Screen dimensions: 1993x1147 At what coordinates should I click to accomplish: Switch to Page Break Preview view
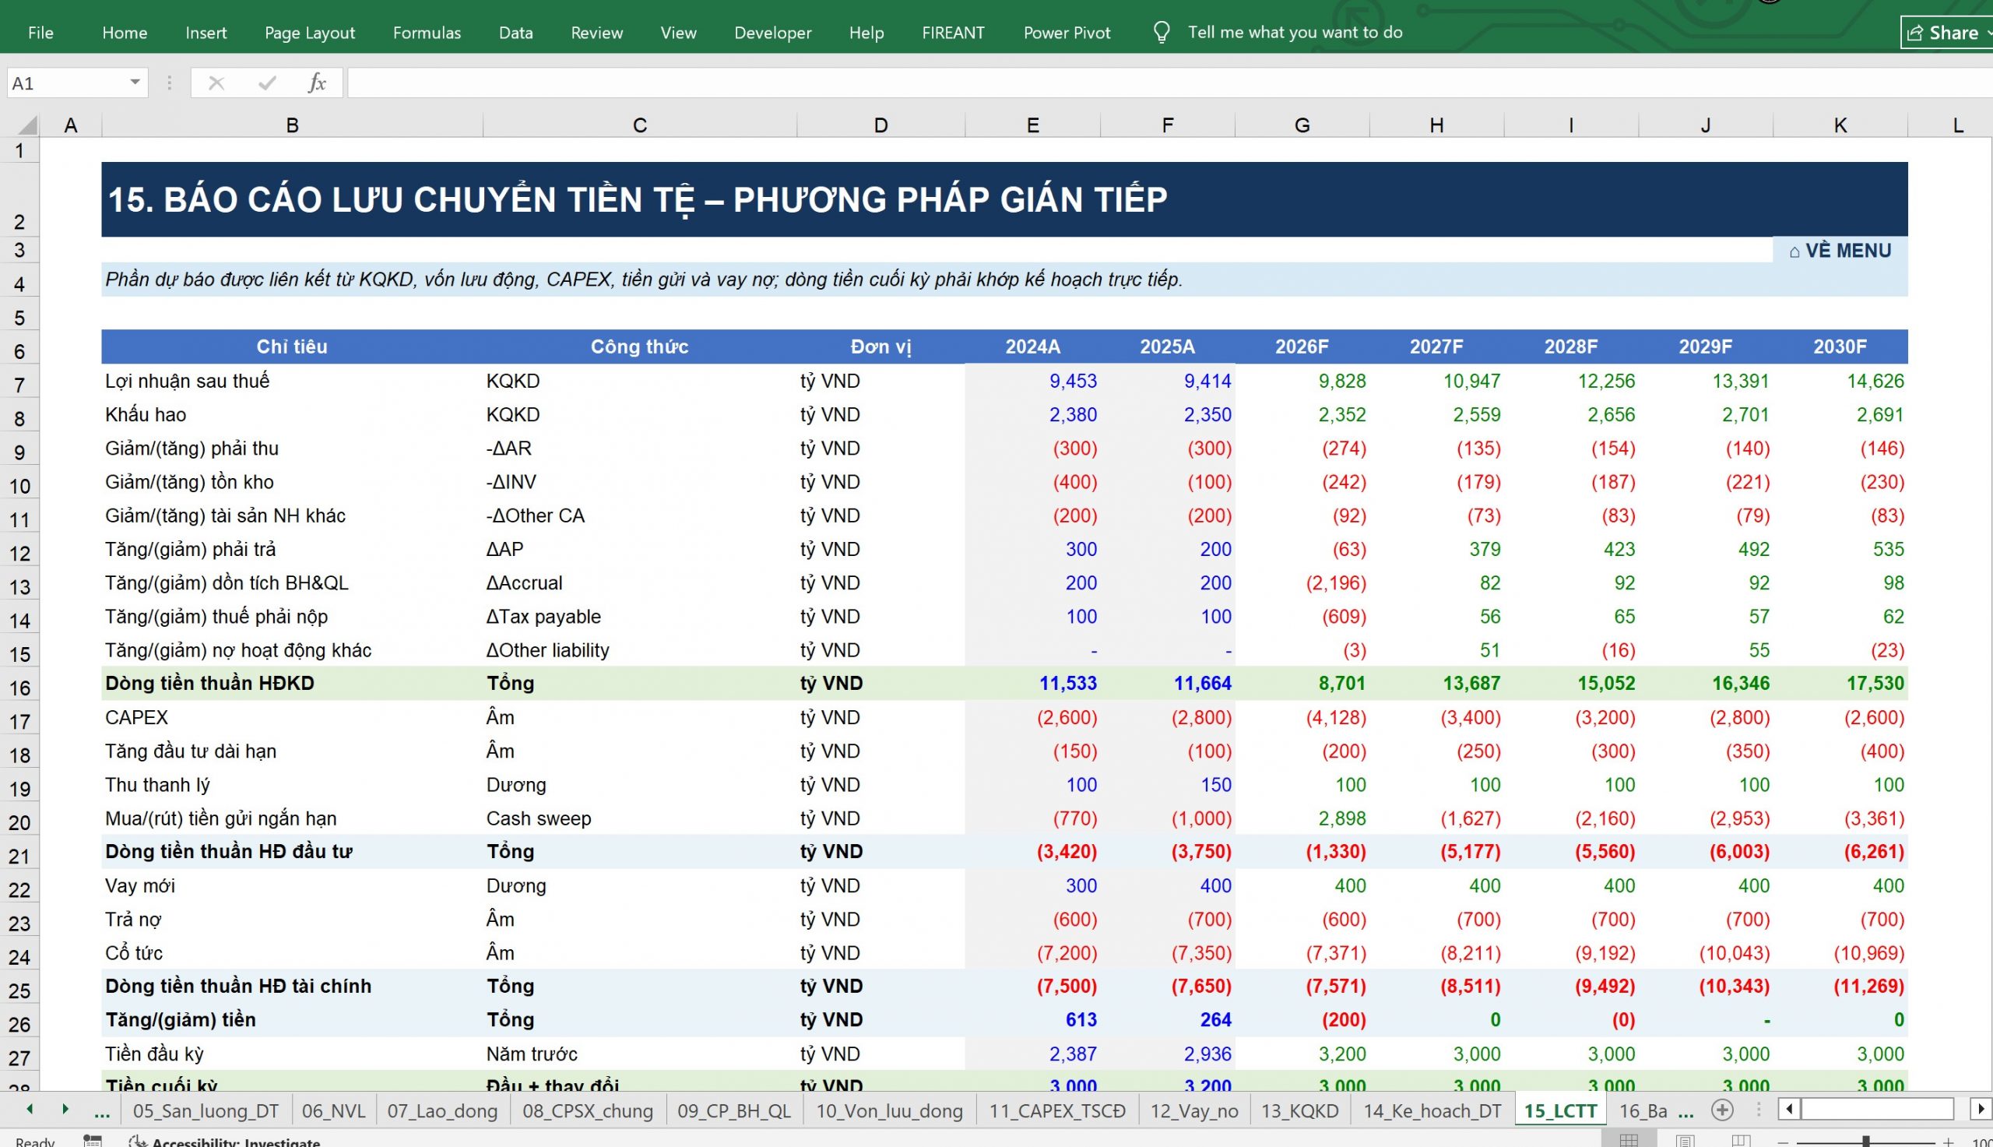point(1741,1140)
